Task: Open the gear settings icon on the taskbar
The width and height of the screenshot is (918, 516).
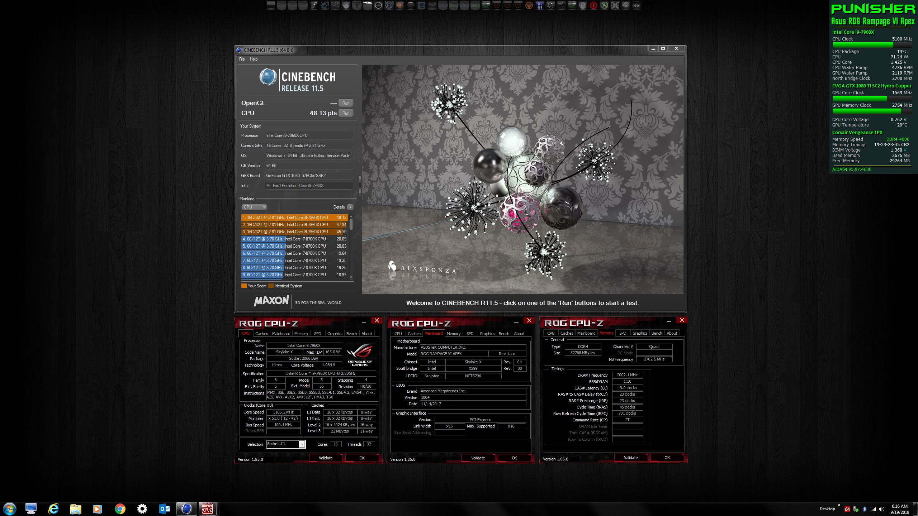Action: pyautogui.click(x=142, y=509)
